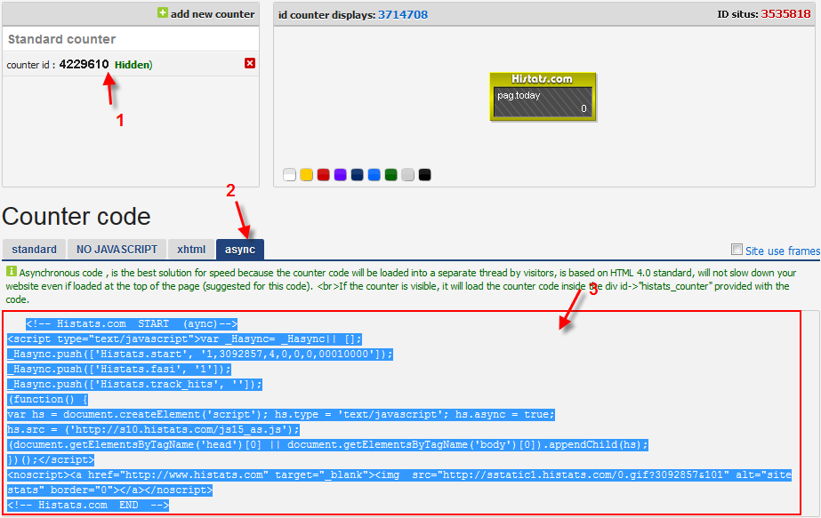Click the Histats.com END comment line

click(x=88, y=506)
